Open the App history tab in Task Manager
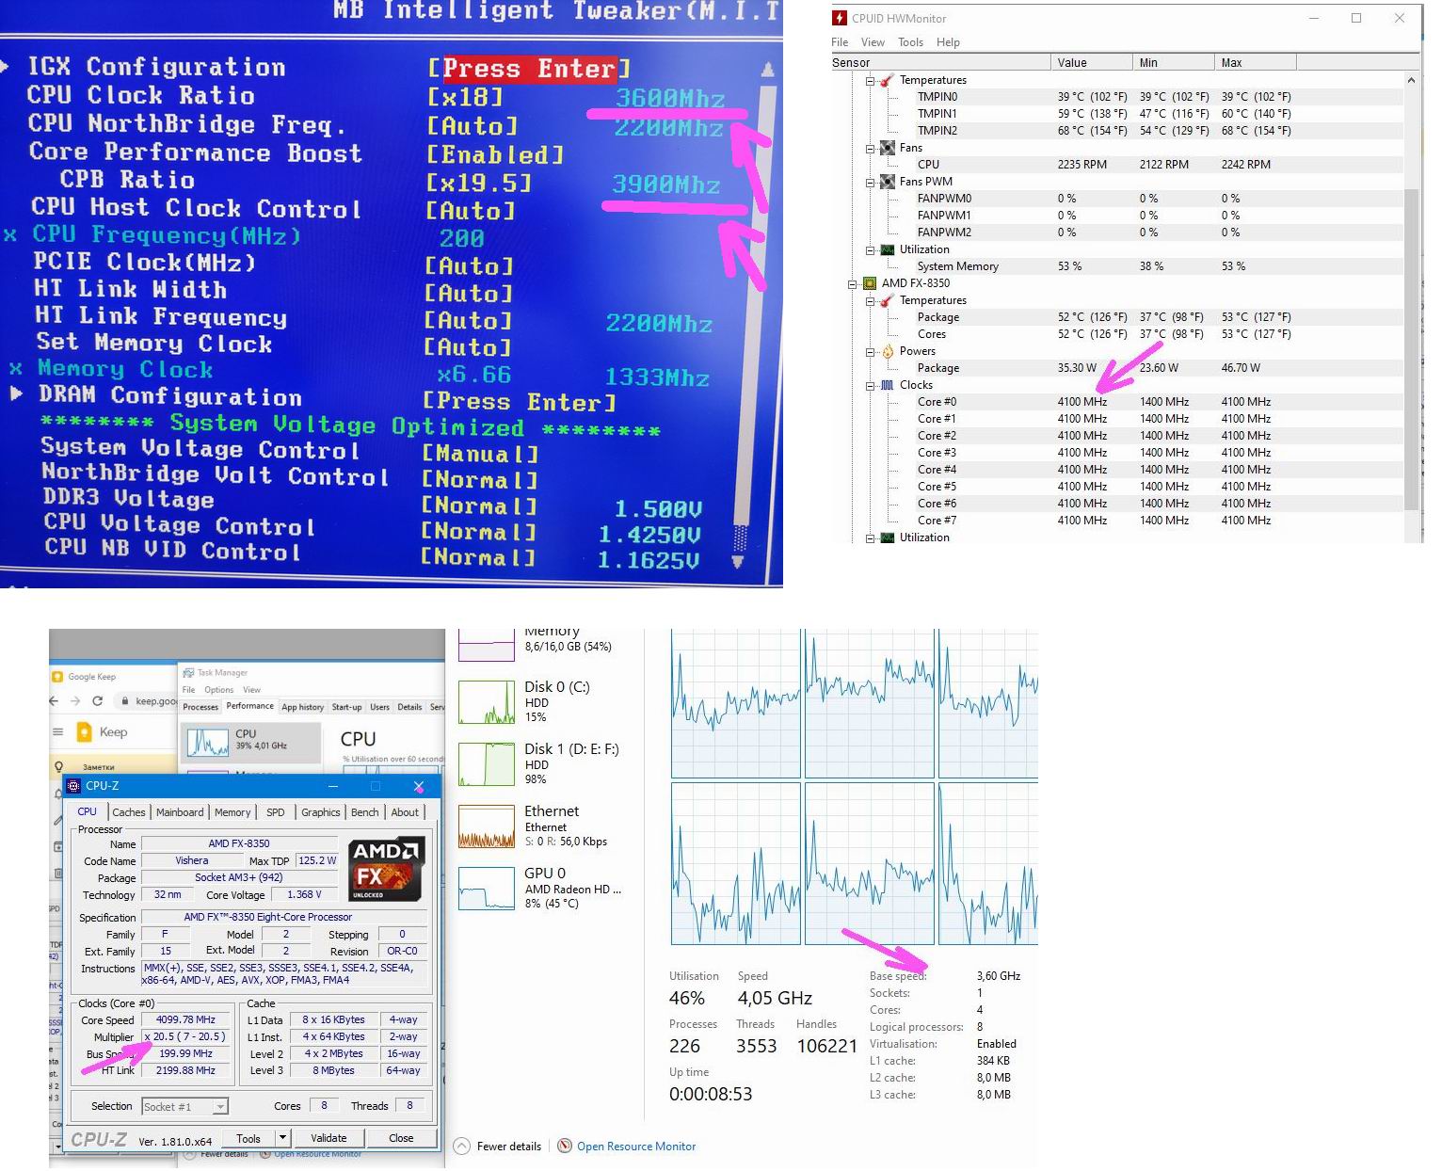Screen dimensions: 1442x1171 [302, 707]
